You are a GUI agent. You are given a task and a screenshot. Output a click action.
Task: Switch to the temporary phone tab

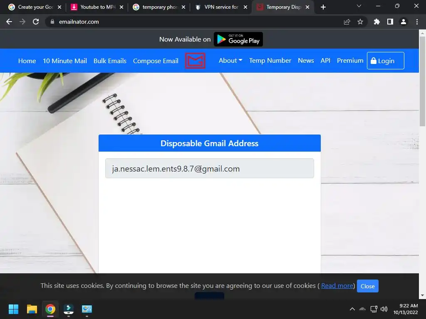pyautogui.click(x=159, y=7)
